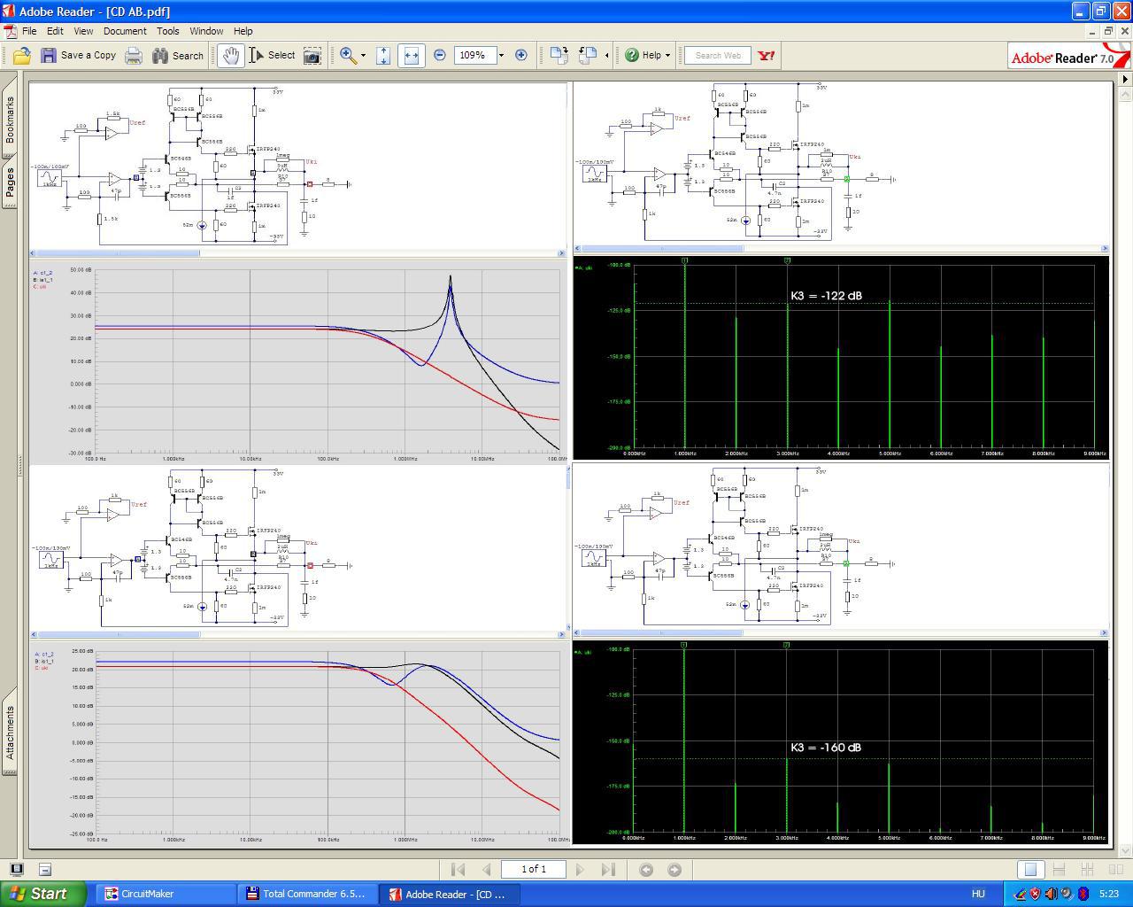Activate the Snapshot camera tool
The height and width of the screenshot is (907, 1133).
pos(312,55)
